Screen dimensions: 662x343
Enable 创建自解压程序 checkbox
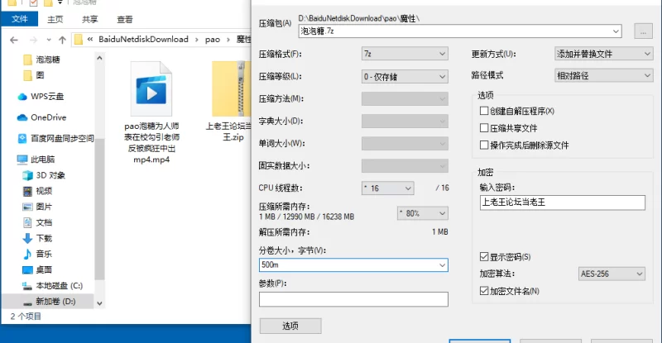click(484, 111)
